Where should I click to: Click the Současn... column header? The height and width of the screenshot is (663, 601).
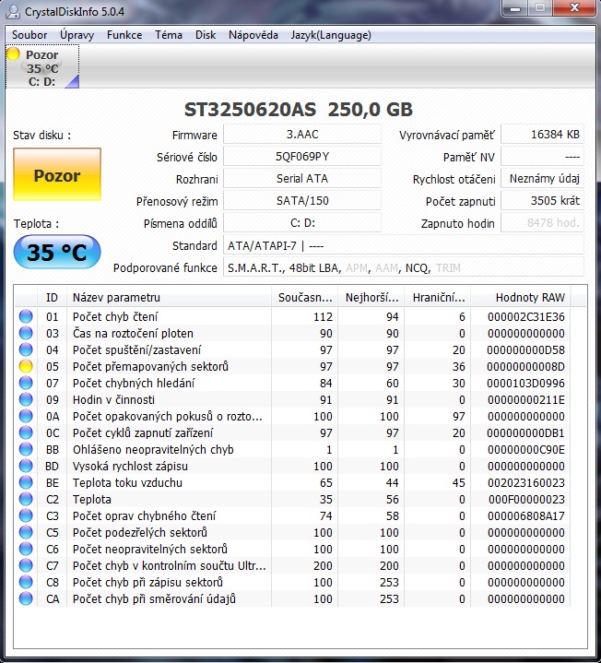(x=305, y=297)
